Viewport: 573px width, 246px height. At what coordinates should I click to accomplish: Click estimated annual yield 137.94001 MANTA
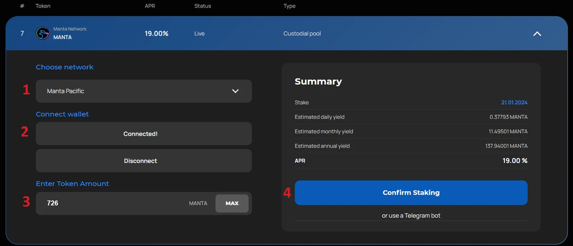(506, 146)
